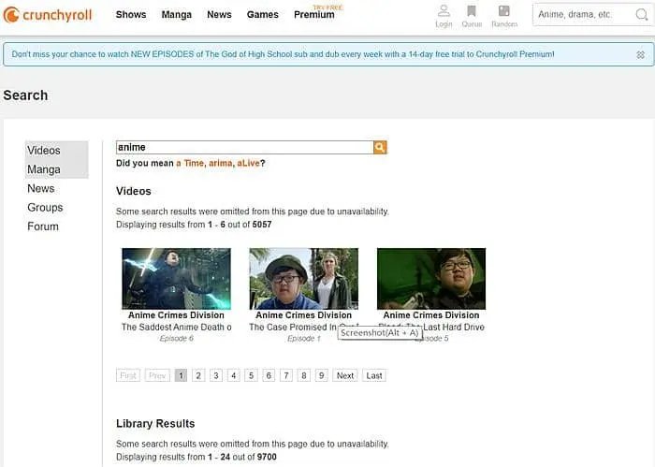Go to results page 6

point(269,375)
